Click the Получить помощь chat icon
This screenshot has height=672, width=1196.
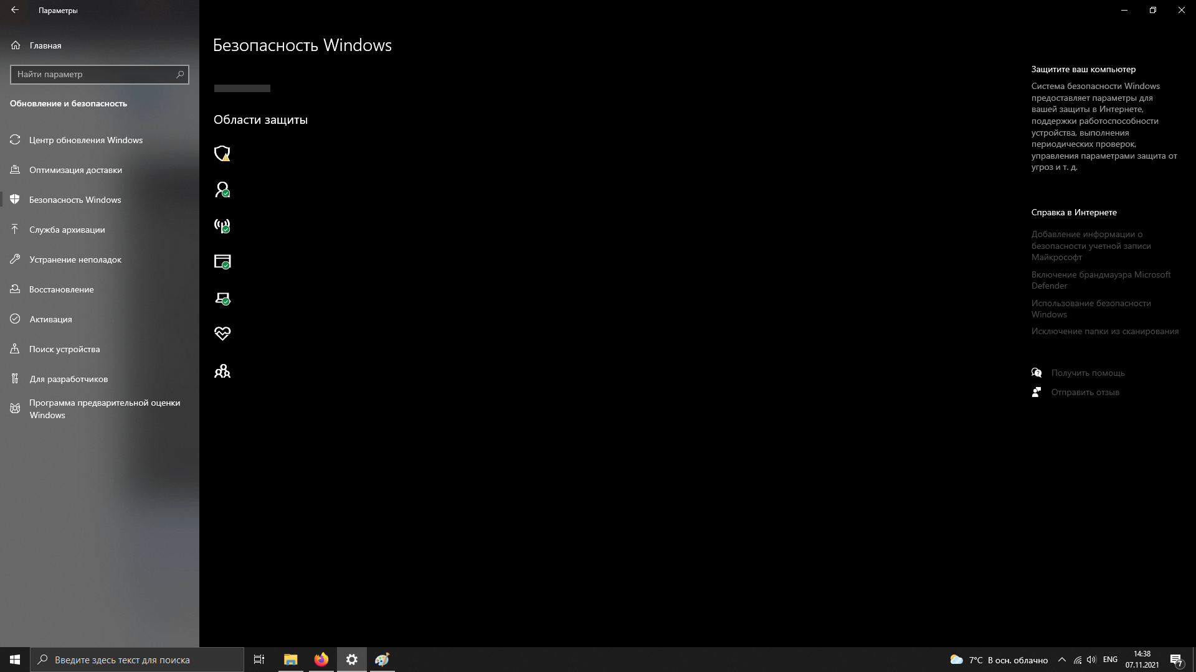[1037, 373]
